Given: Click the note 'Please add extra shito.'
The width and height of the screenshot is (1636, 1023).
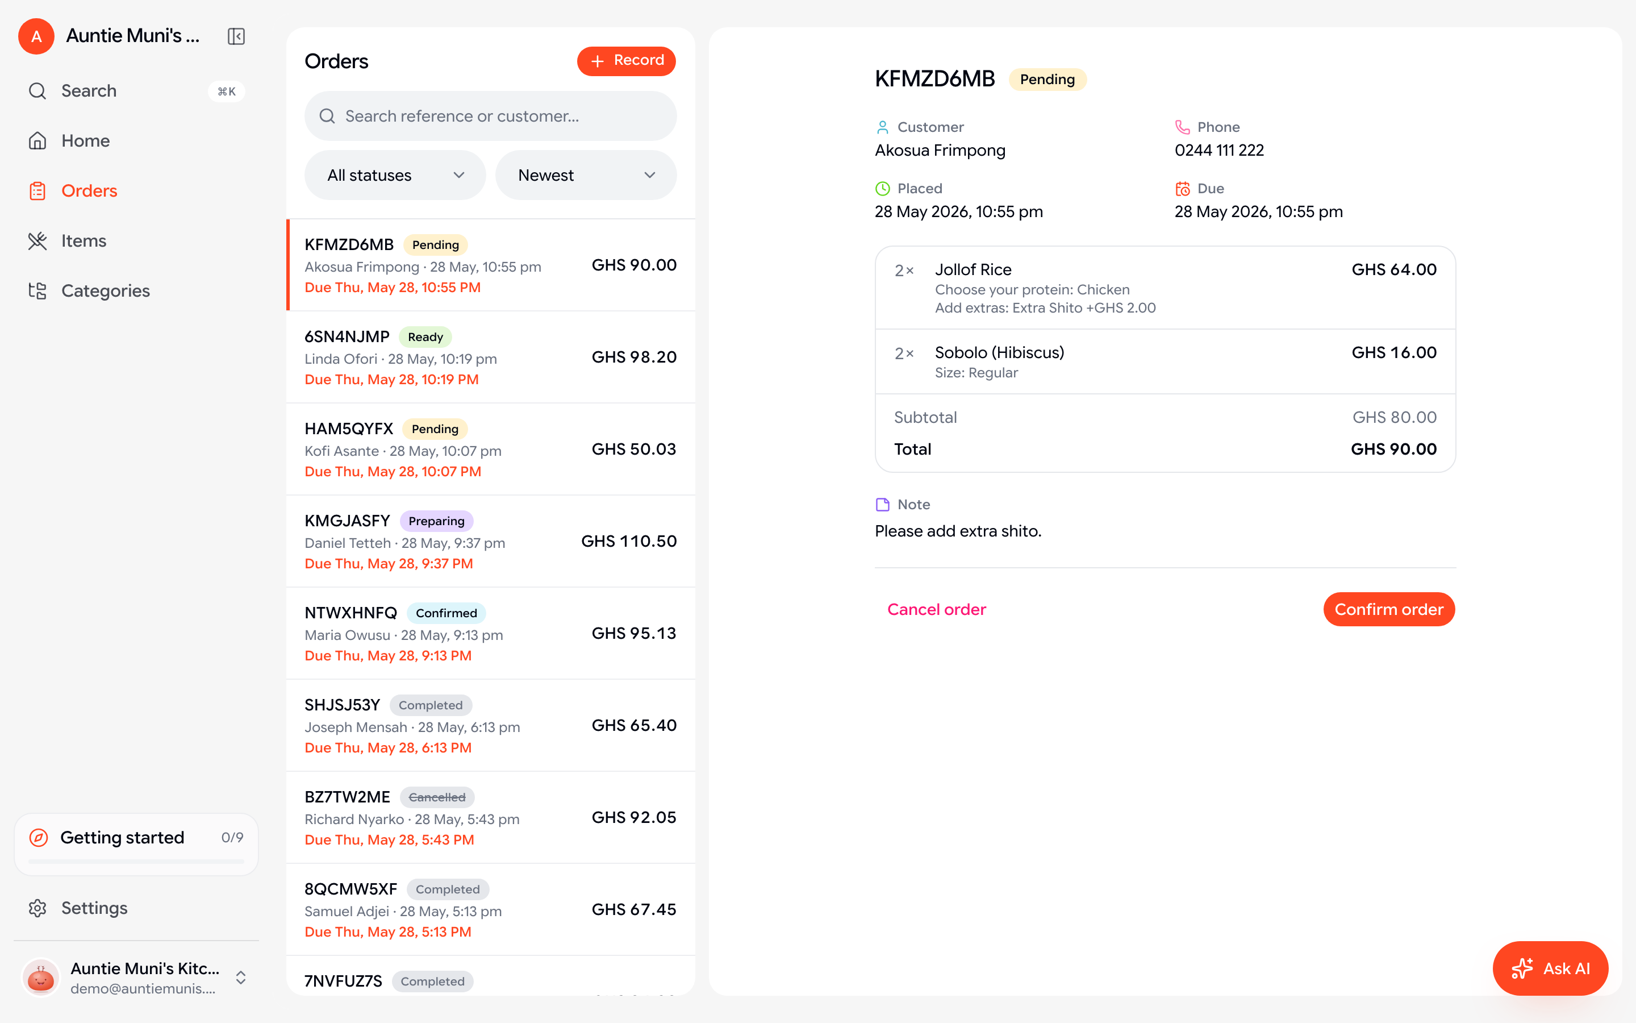Looking at the screenshot, I should [958, 531].
